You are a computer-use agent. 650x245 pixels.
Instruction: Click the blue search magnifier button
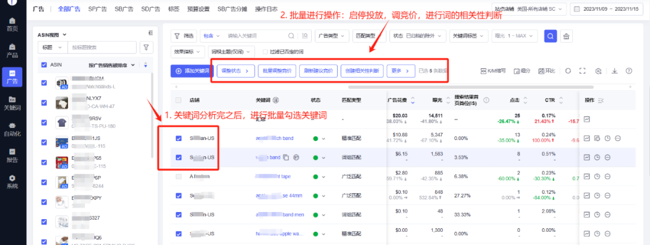click(x=549, y=36)
